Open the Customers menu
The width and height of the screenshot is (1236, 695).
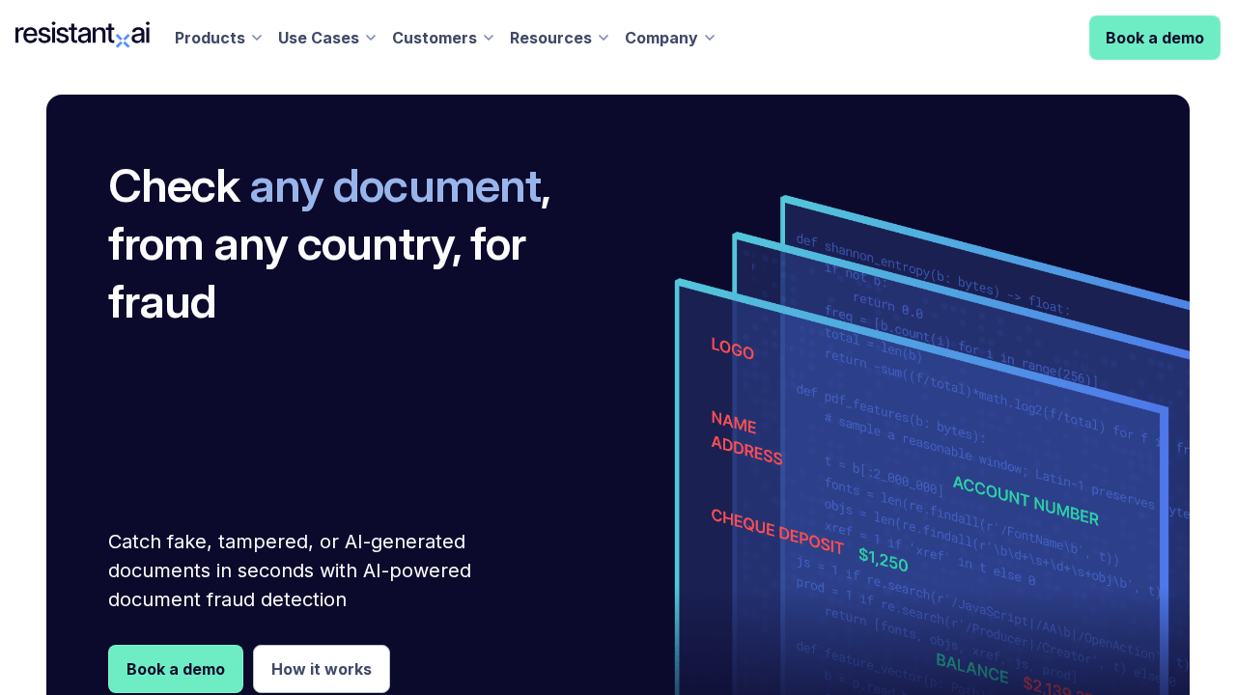point(435,38)
